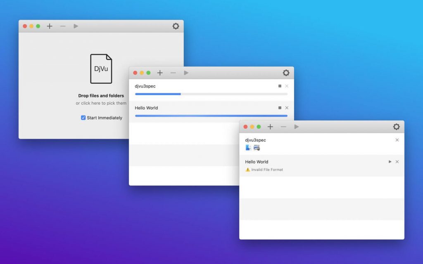
Task: Retry the Hello World conversion with its play arrow
Action: click(x=390, y=162)
